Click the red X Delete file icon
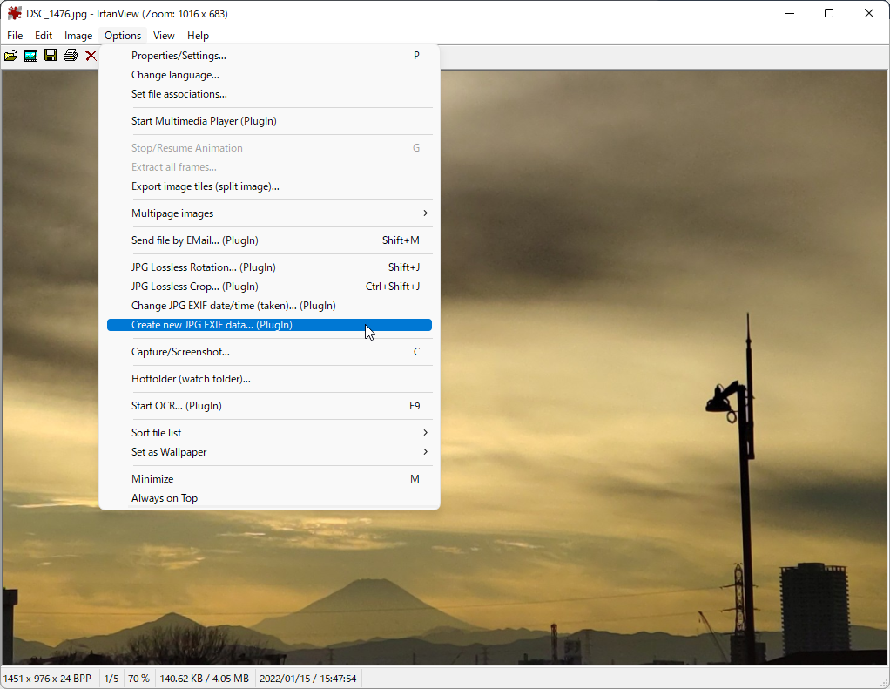Screen dimensions: 890x689 coord(91,56)
